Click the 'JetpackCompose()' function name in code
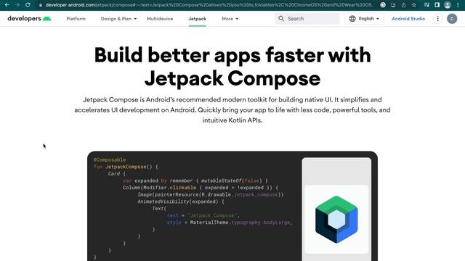This screenshot has height=261, width=465. (x=129, y=167)
